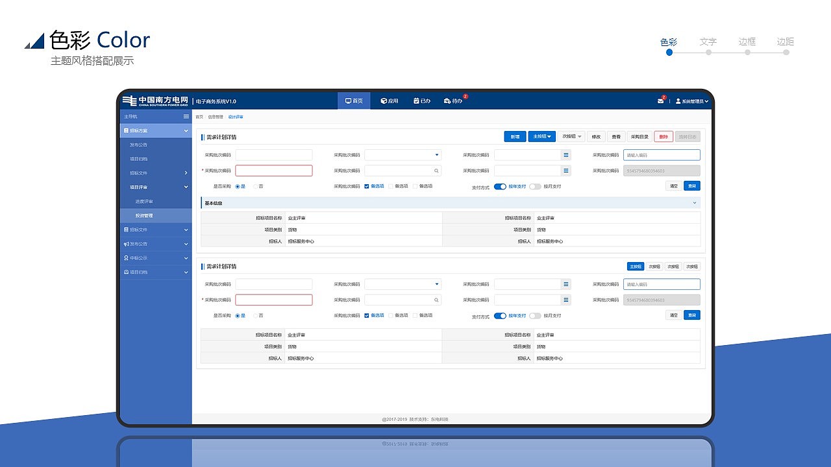Viewport: 831px width, 467px height.
Task: Select radio 是 in the second panel
Action: [237, 315]
